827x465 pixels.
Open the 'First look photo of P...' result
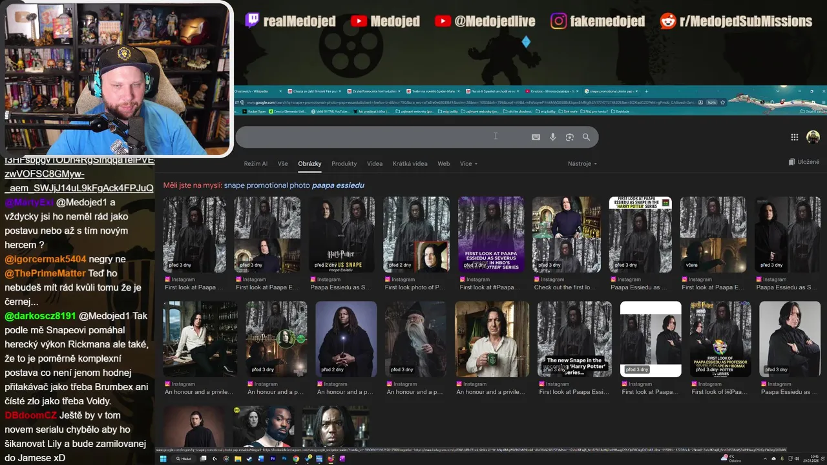416,234
